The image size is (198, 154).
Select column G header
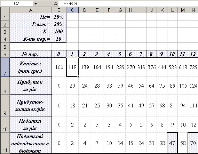(120, 10)
